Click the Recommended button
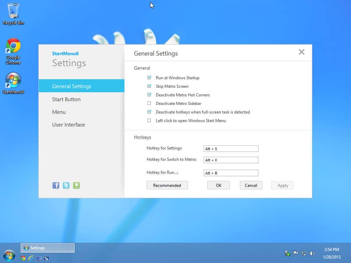This screenshot has height=263, width=351. [x=167, y=185]
